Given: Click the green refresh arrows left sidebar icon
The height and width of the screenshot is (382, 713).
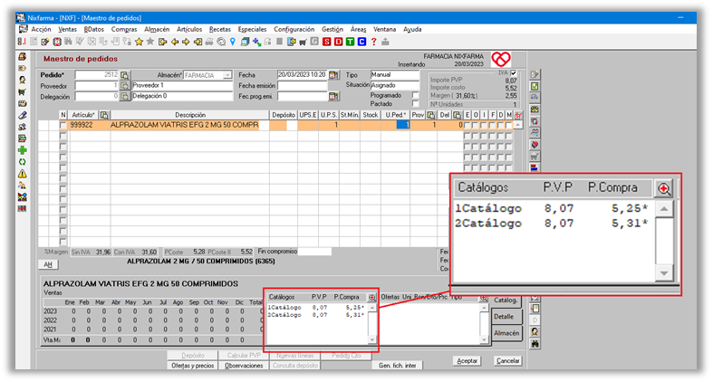Looking at the screenshot, I should pos(22,162).
